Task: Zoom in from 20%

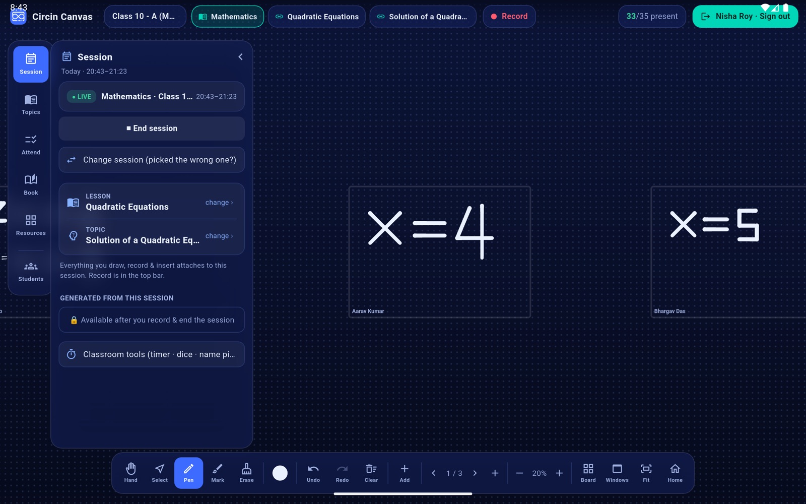Action: [x=559, y=473]
